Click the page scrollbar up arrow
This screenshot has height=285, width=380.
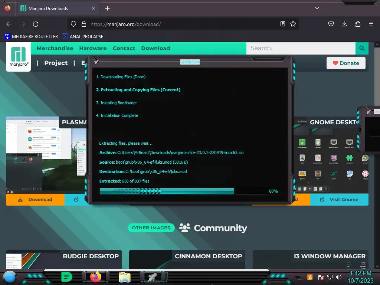[377, 45]
